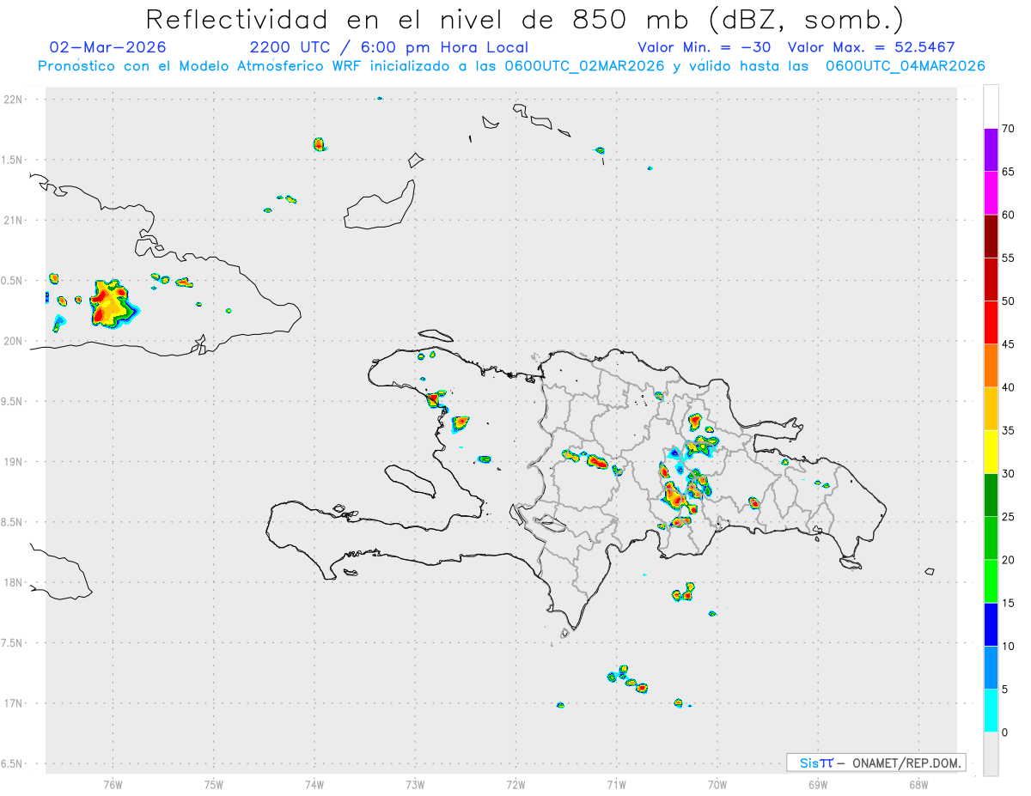This screenshot has height=796, width=1031.
Task: Click the gold 35–40 dBZ colorbar segment
Action: (x=991, y=409)
